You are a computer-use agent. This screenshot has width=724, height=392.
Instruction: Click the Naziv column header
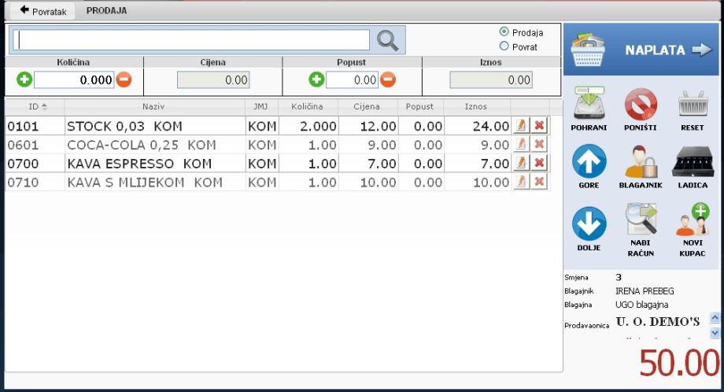coord(155,106)
